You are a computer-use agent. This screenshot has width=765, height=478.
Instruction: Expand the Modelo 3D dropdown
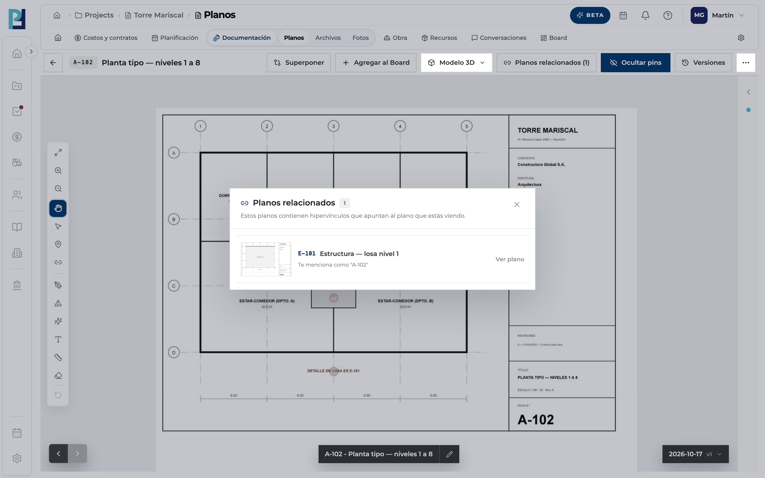456,63
